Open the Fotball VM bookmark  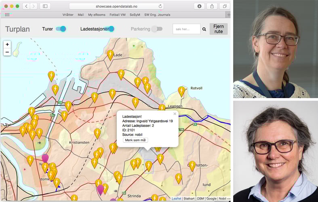pos(117,15)
